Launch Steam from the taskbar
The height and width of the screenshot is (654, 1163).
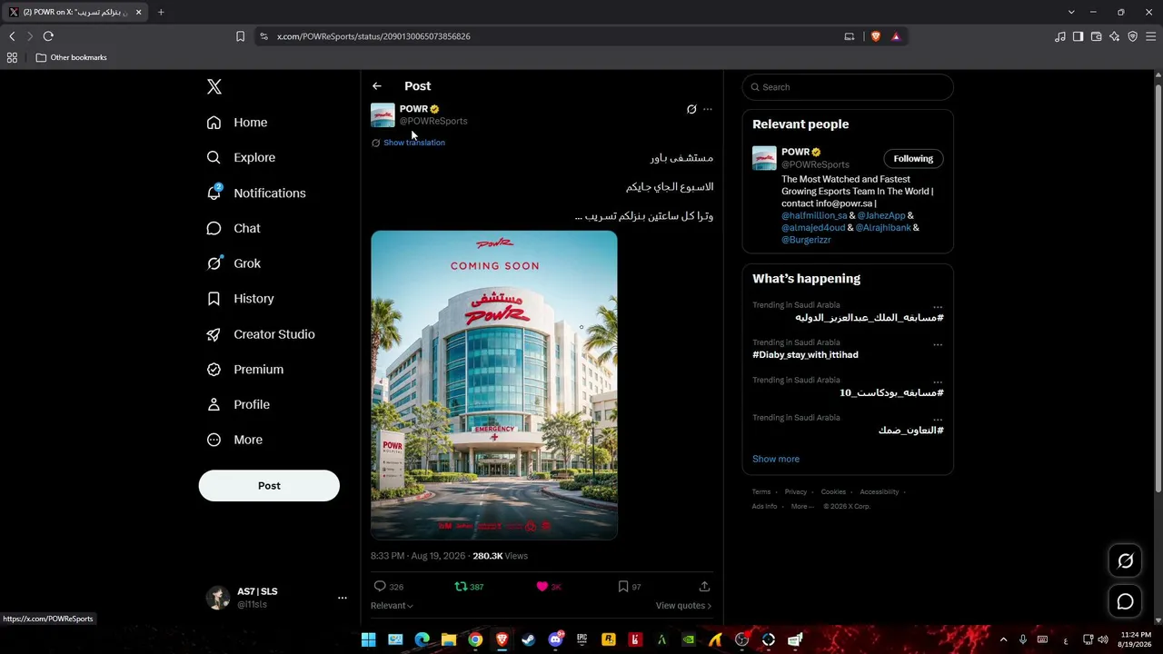(528, 639)
